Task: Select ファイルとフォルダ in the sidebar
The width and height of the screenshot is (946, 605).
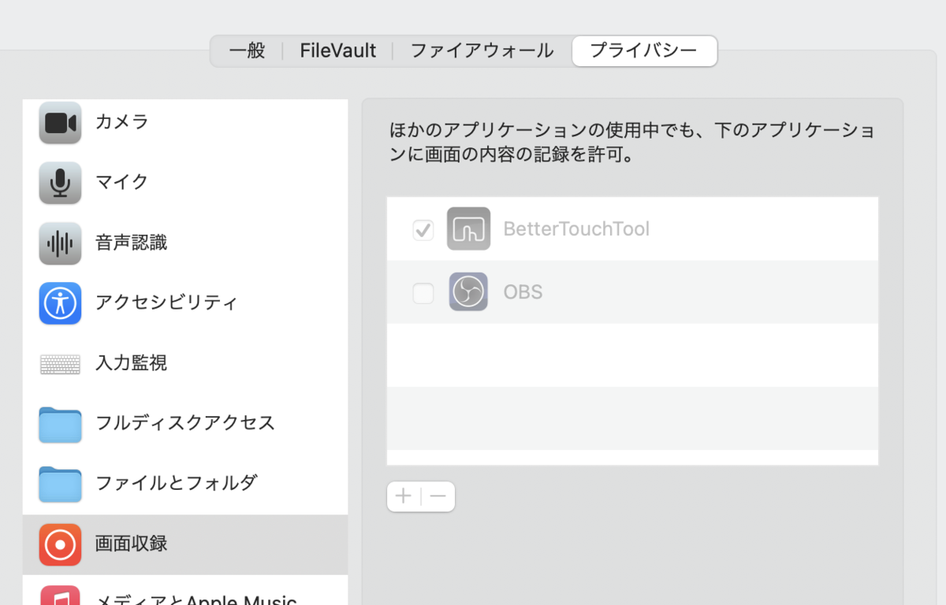Action: point(60,484)
